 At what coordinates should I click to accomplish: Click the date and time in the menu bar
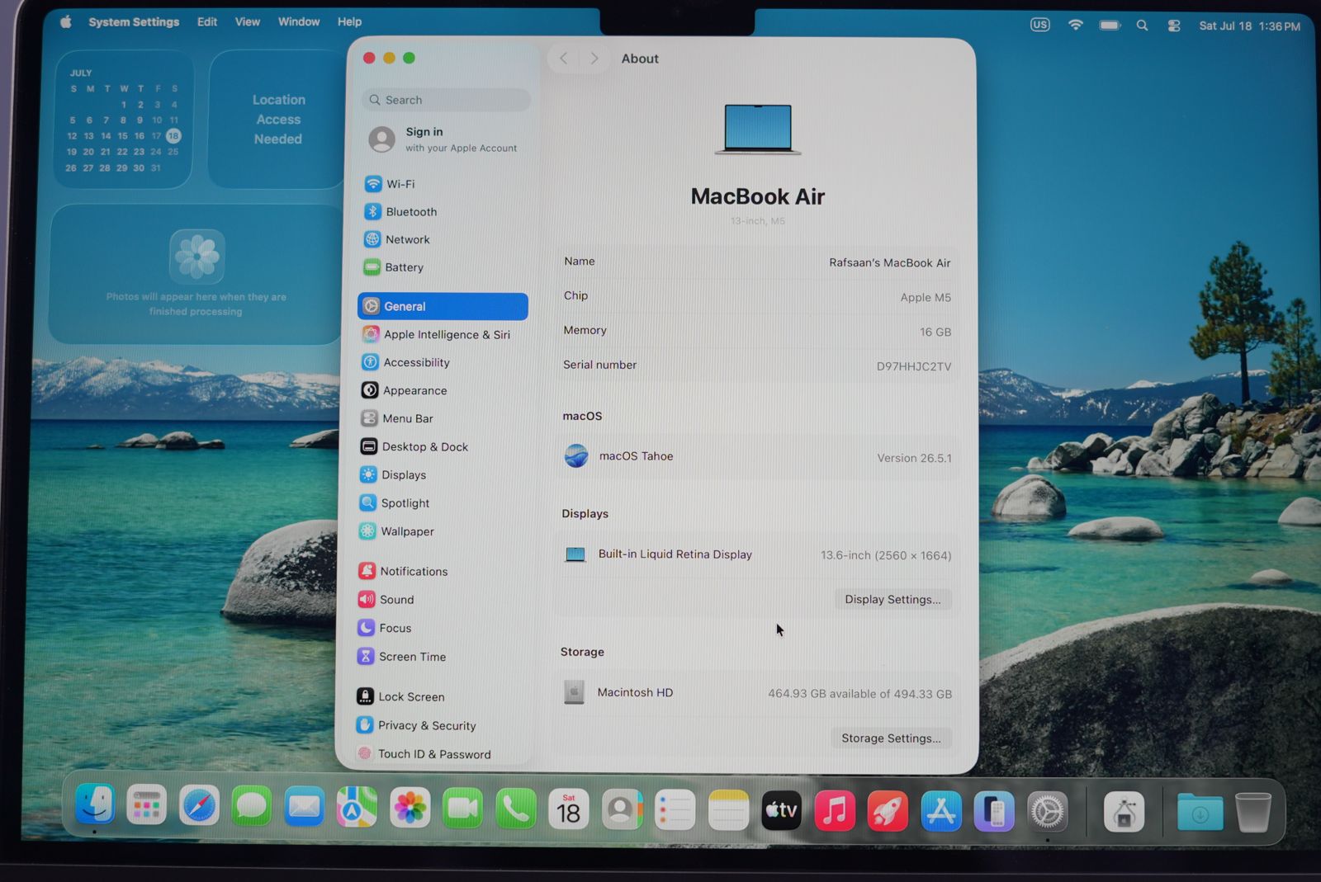1249,26
